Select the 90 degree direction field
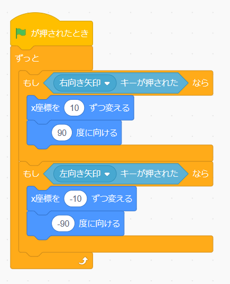Screen dimensions: 230x284 (62, 133)
